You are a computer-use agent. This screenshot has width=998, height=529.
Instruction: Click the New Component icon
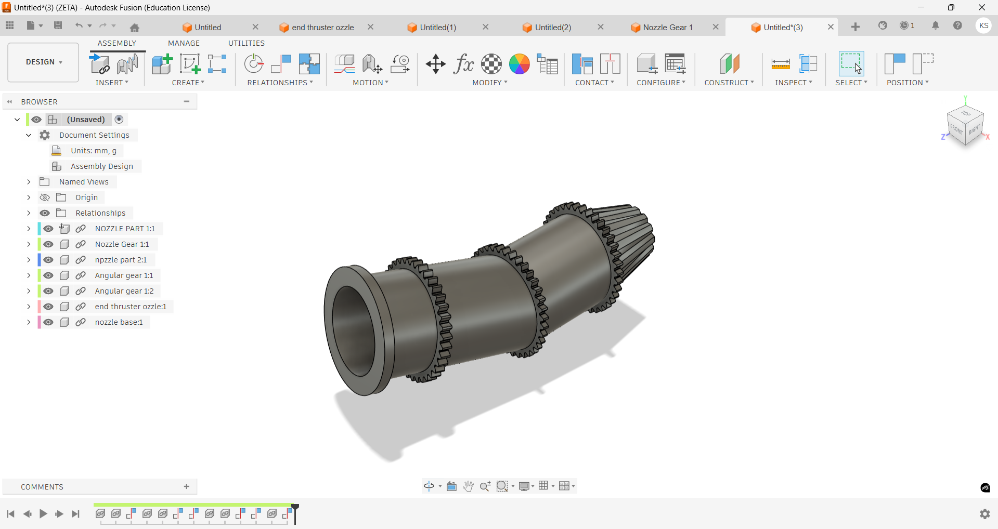coord(162,64)
